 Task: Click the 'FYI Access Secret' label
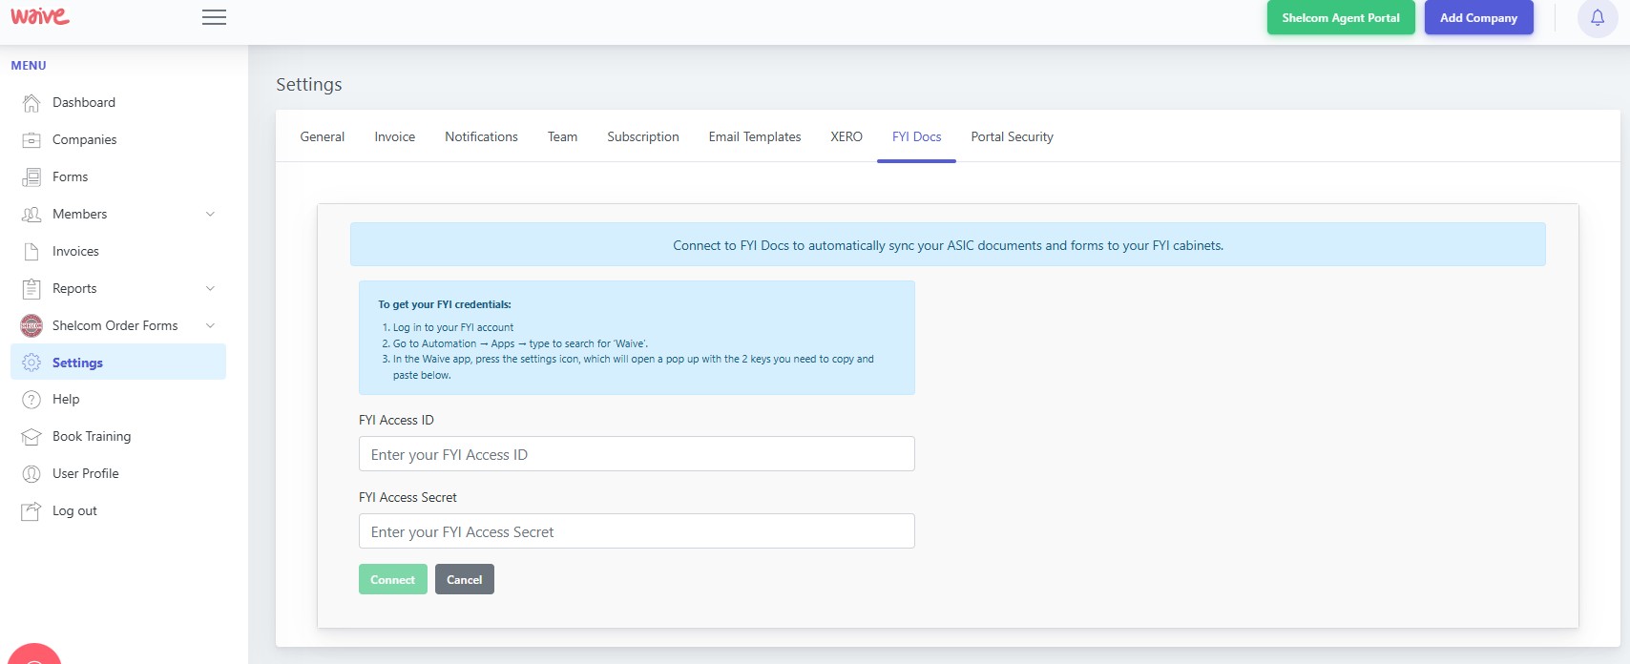tap(407, 497)
